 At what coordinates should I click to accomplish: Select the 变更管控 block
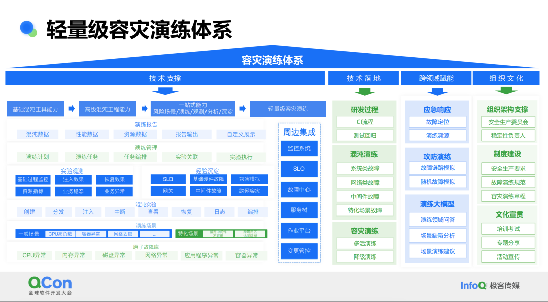(299, 251)
